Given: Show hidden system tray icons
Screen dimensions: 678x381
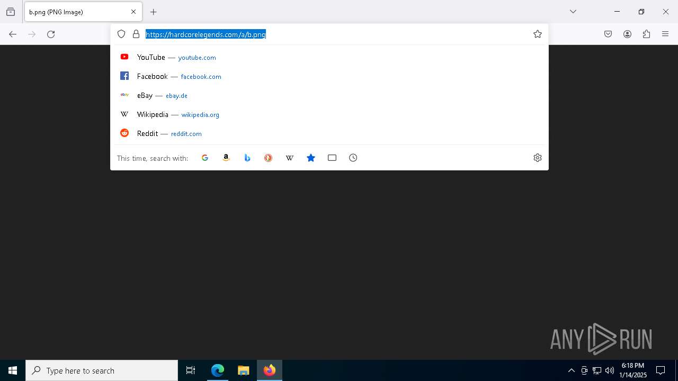Looking at the screenshot, I should point(571,370).
